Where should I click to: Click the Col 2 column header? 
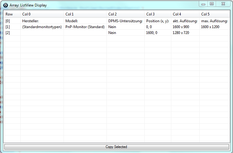(x=113, y=14)
